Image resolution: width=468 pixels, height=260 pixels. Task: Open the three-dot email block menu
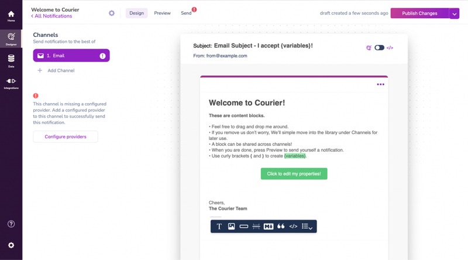click(381, 84)
